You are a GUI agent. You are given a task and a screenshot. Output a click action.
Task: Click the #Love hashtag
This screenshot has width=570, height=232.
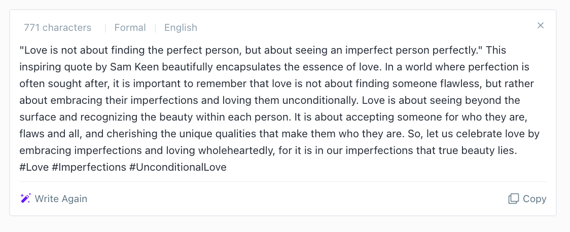coord(34,167)
